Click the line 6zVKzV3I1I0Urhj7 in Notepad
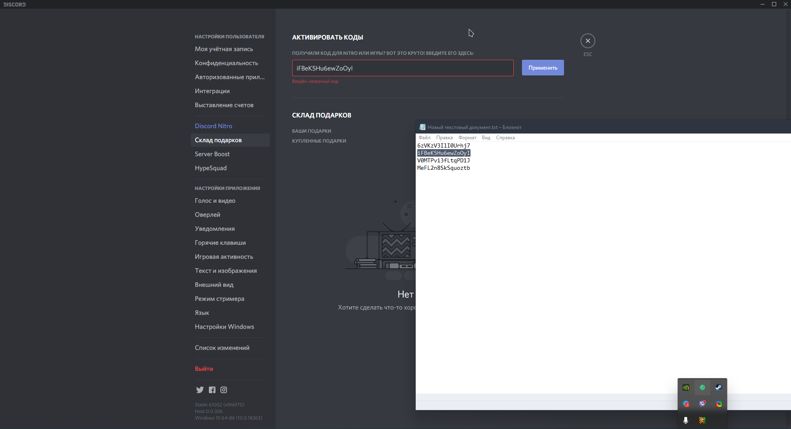This screenshot has width=791, height=429. 443,145
